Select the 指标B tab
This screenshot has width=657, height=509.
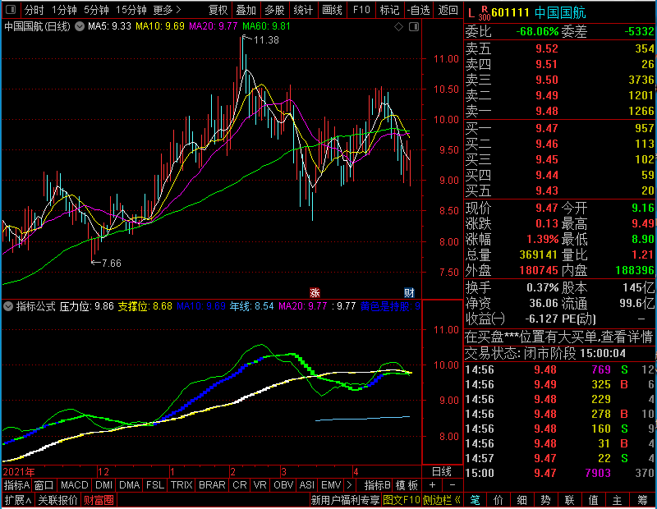pos(378,485)
